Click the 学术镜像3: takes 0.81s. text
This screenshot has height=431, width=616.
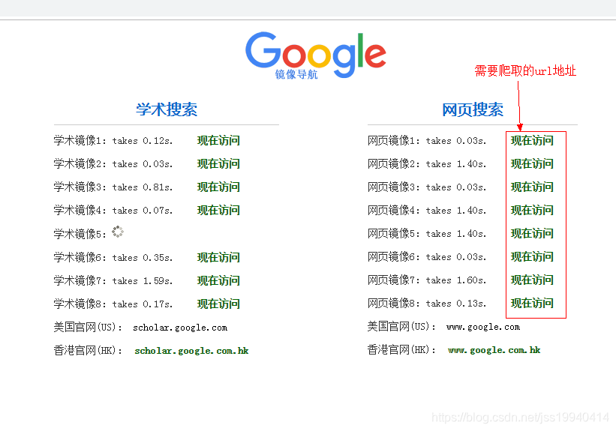pyautogui.click(x=113, y=187)
